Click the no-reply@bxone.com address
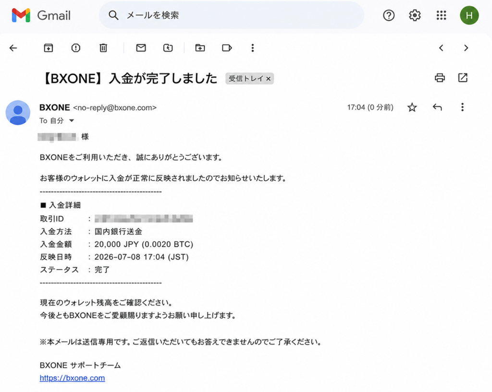This screenshot has height=392, width=492. click(x=114, y=108)
